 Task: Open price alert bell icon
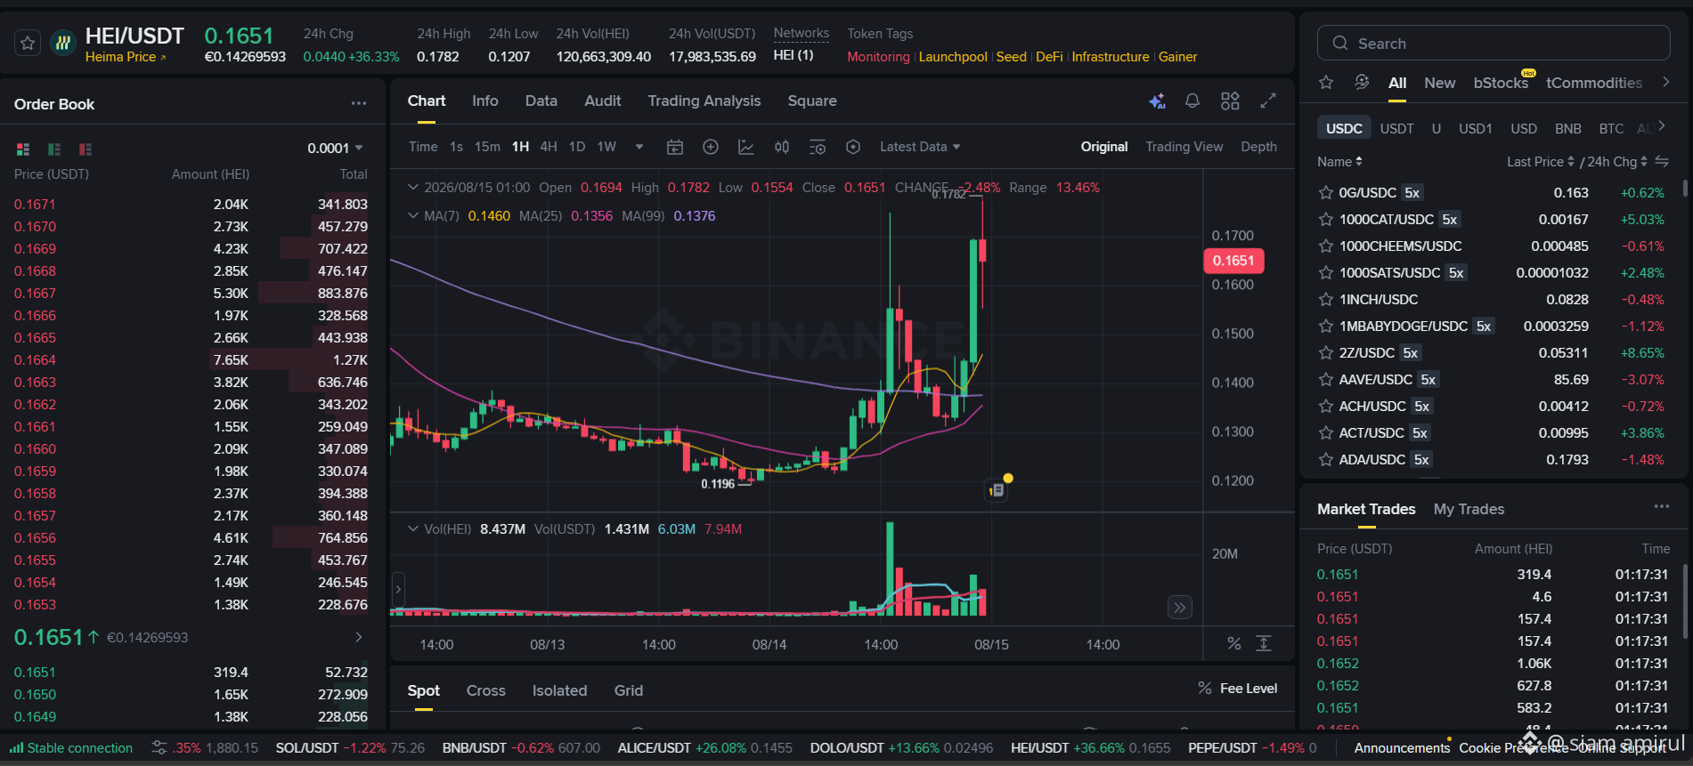(1192, 101)
